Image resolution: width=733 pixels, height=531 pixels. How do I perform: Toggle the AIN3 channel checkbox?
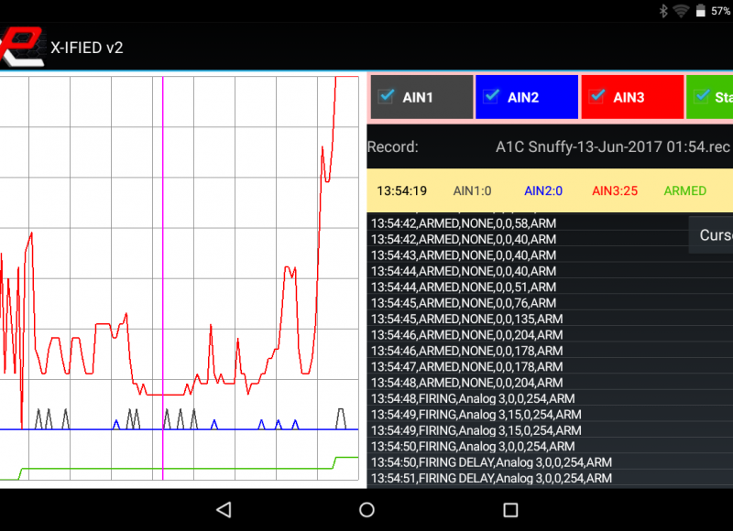pos(597,96)
